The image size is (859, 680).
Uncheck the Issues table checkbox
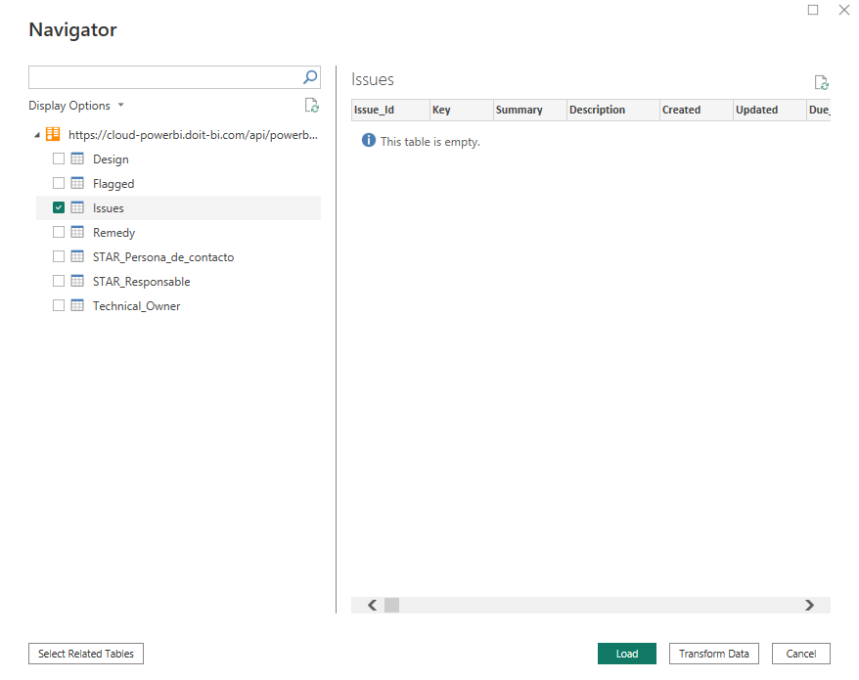[x=58, y=207]
